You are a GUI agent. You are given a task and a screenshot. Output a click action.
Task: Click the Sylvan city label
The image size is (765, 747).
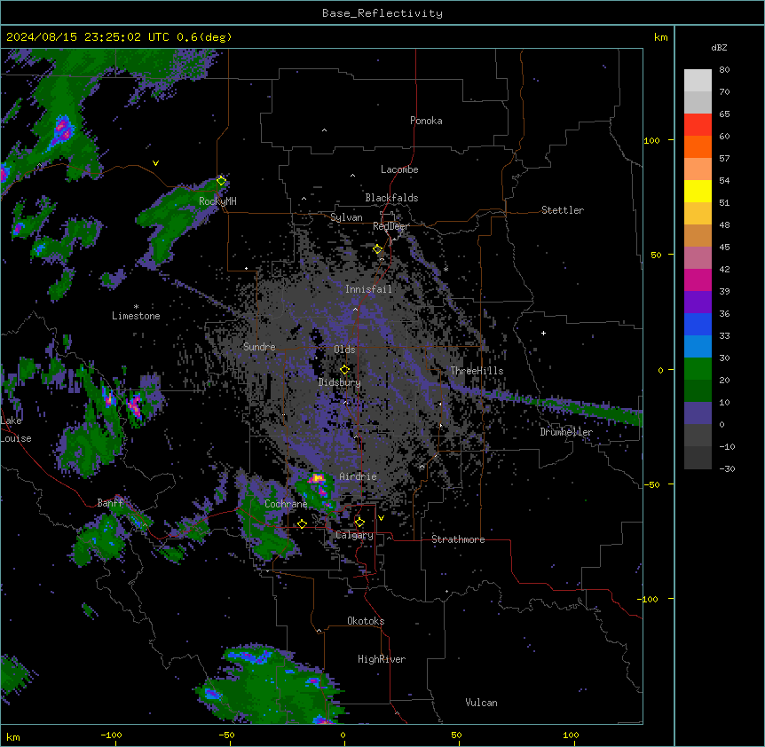(x=346, y=217)
